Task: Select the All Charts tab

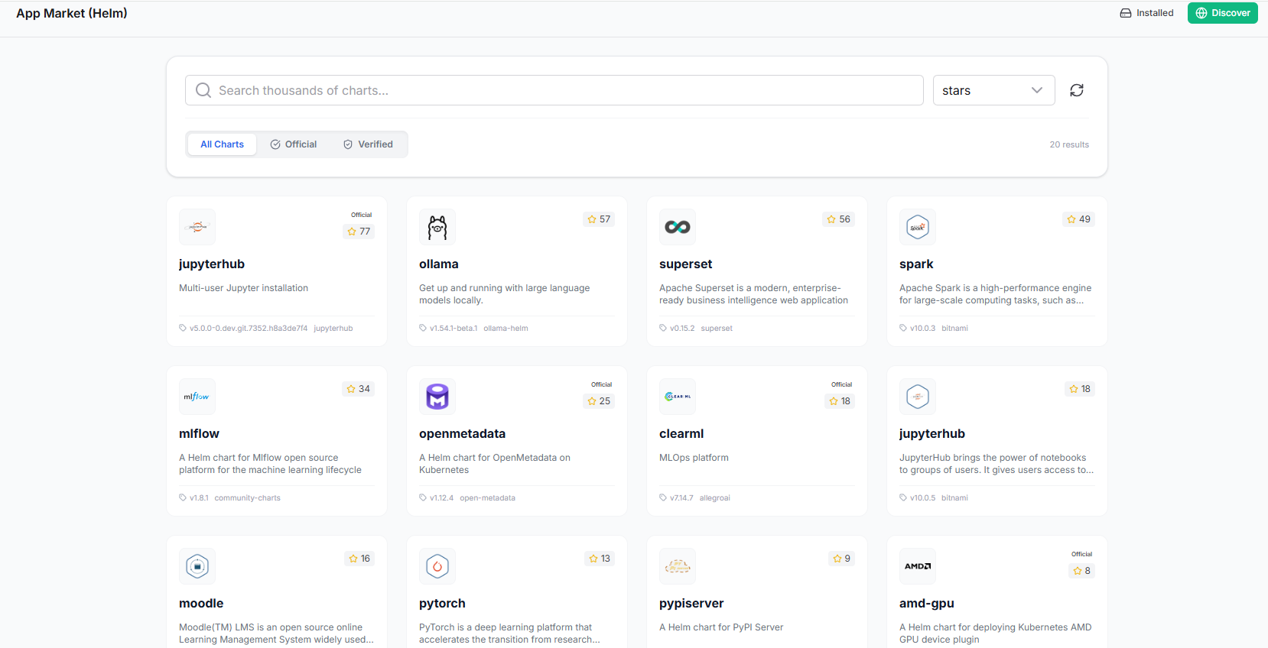Action: point(223,144)
